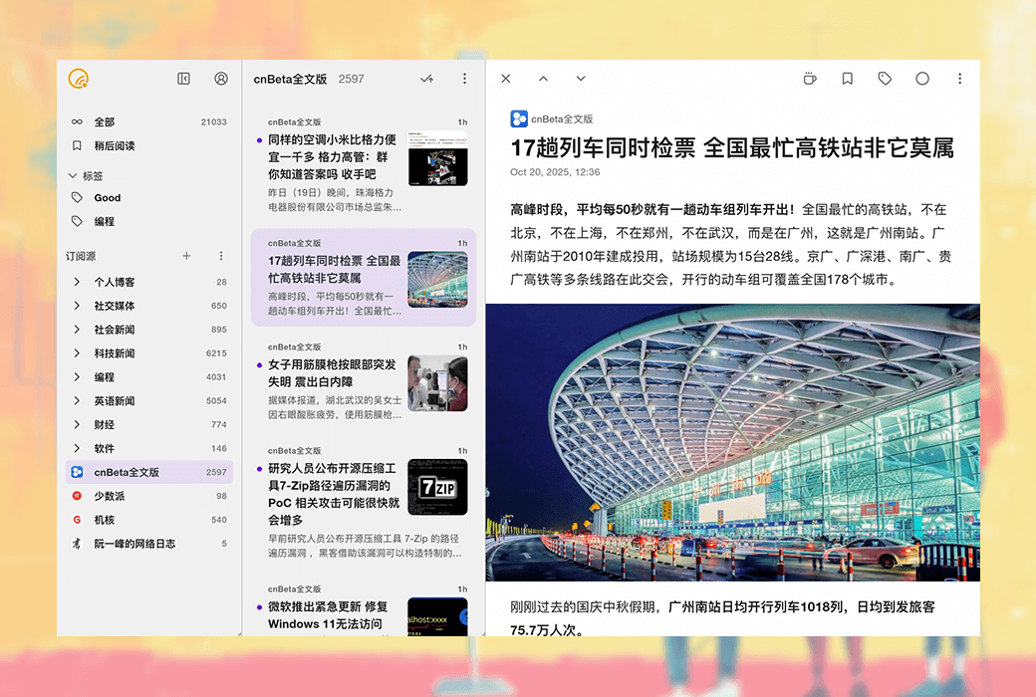Collapse the 标签 section

pos(73,176)
